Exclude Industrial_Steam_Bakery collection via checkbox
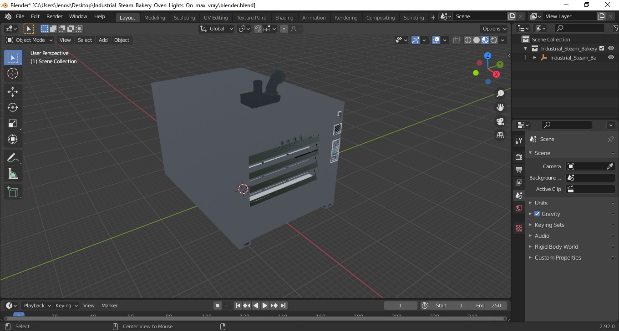 point(602,48)
